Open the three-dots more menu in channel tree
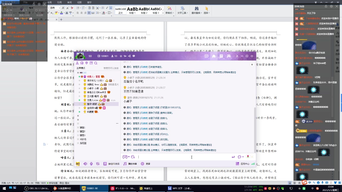 (117, 123)
